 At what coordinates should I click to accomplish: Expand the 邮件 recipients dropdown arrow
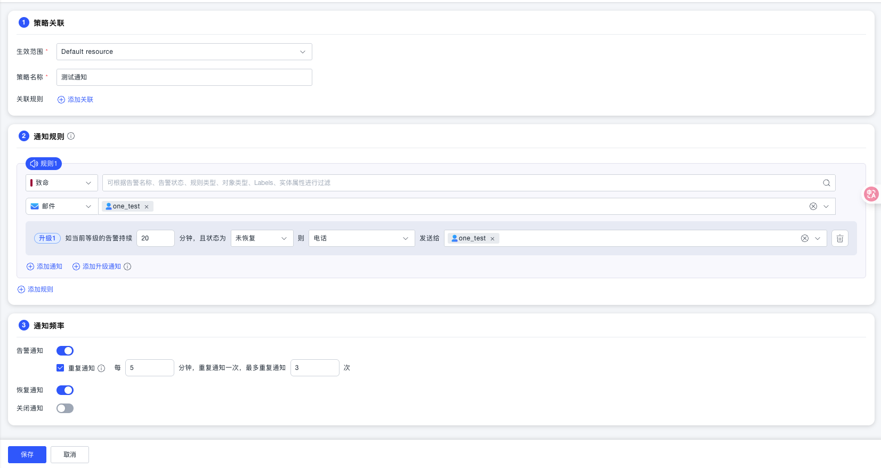pyautogui.click(x=826, y=206)
